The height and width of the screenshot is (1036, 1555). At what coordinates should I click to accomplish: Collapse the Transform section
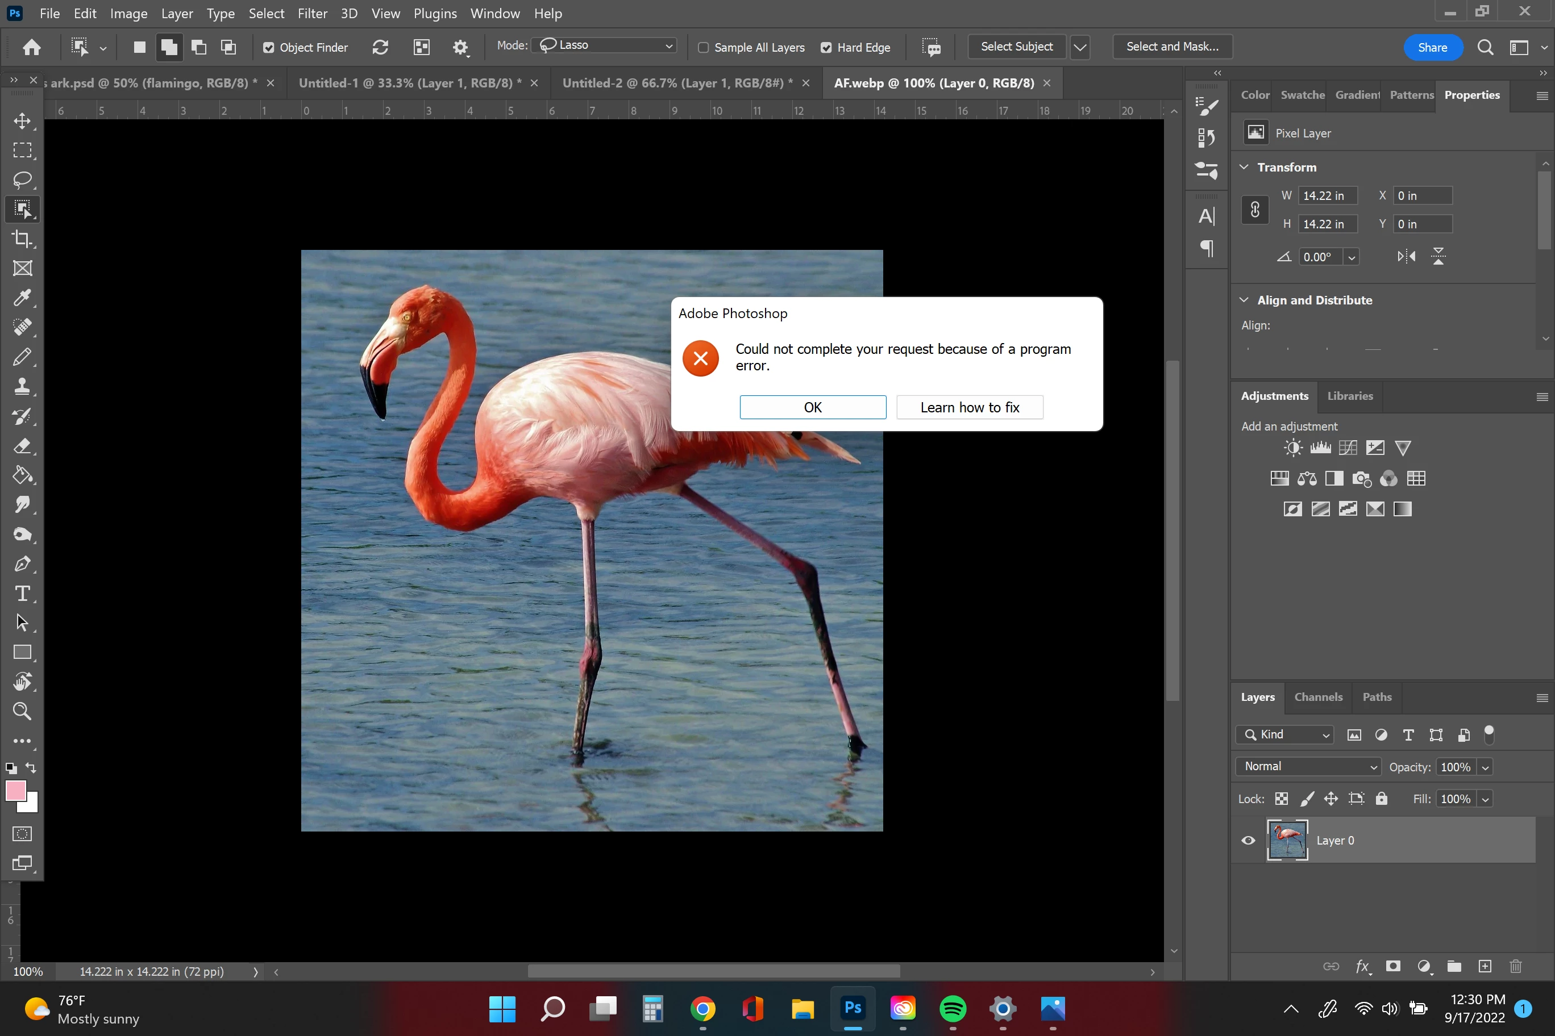point(1244,167)
